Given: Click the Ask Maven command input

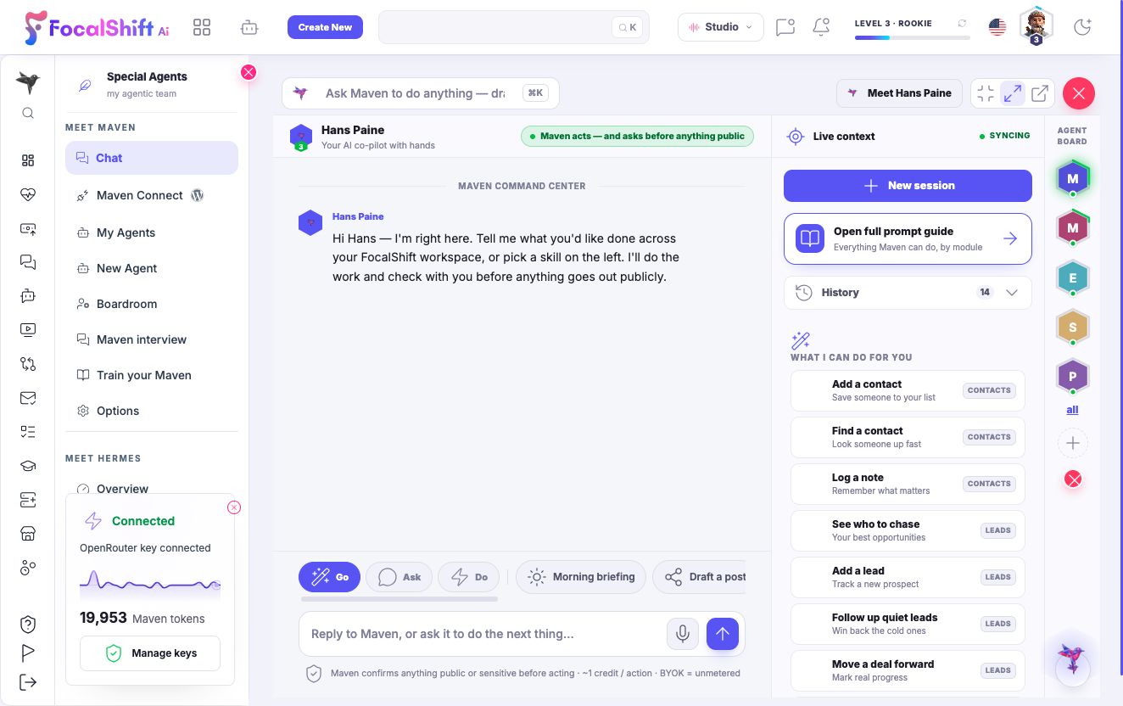Looking at the screenshot, I should pos(421,93).
